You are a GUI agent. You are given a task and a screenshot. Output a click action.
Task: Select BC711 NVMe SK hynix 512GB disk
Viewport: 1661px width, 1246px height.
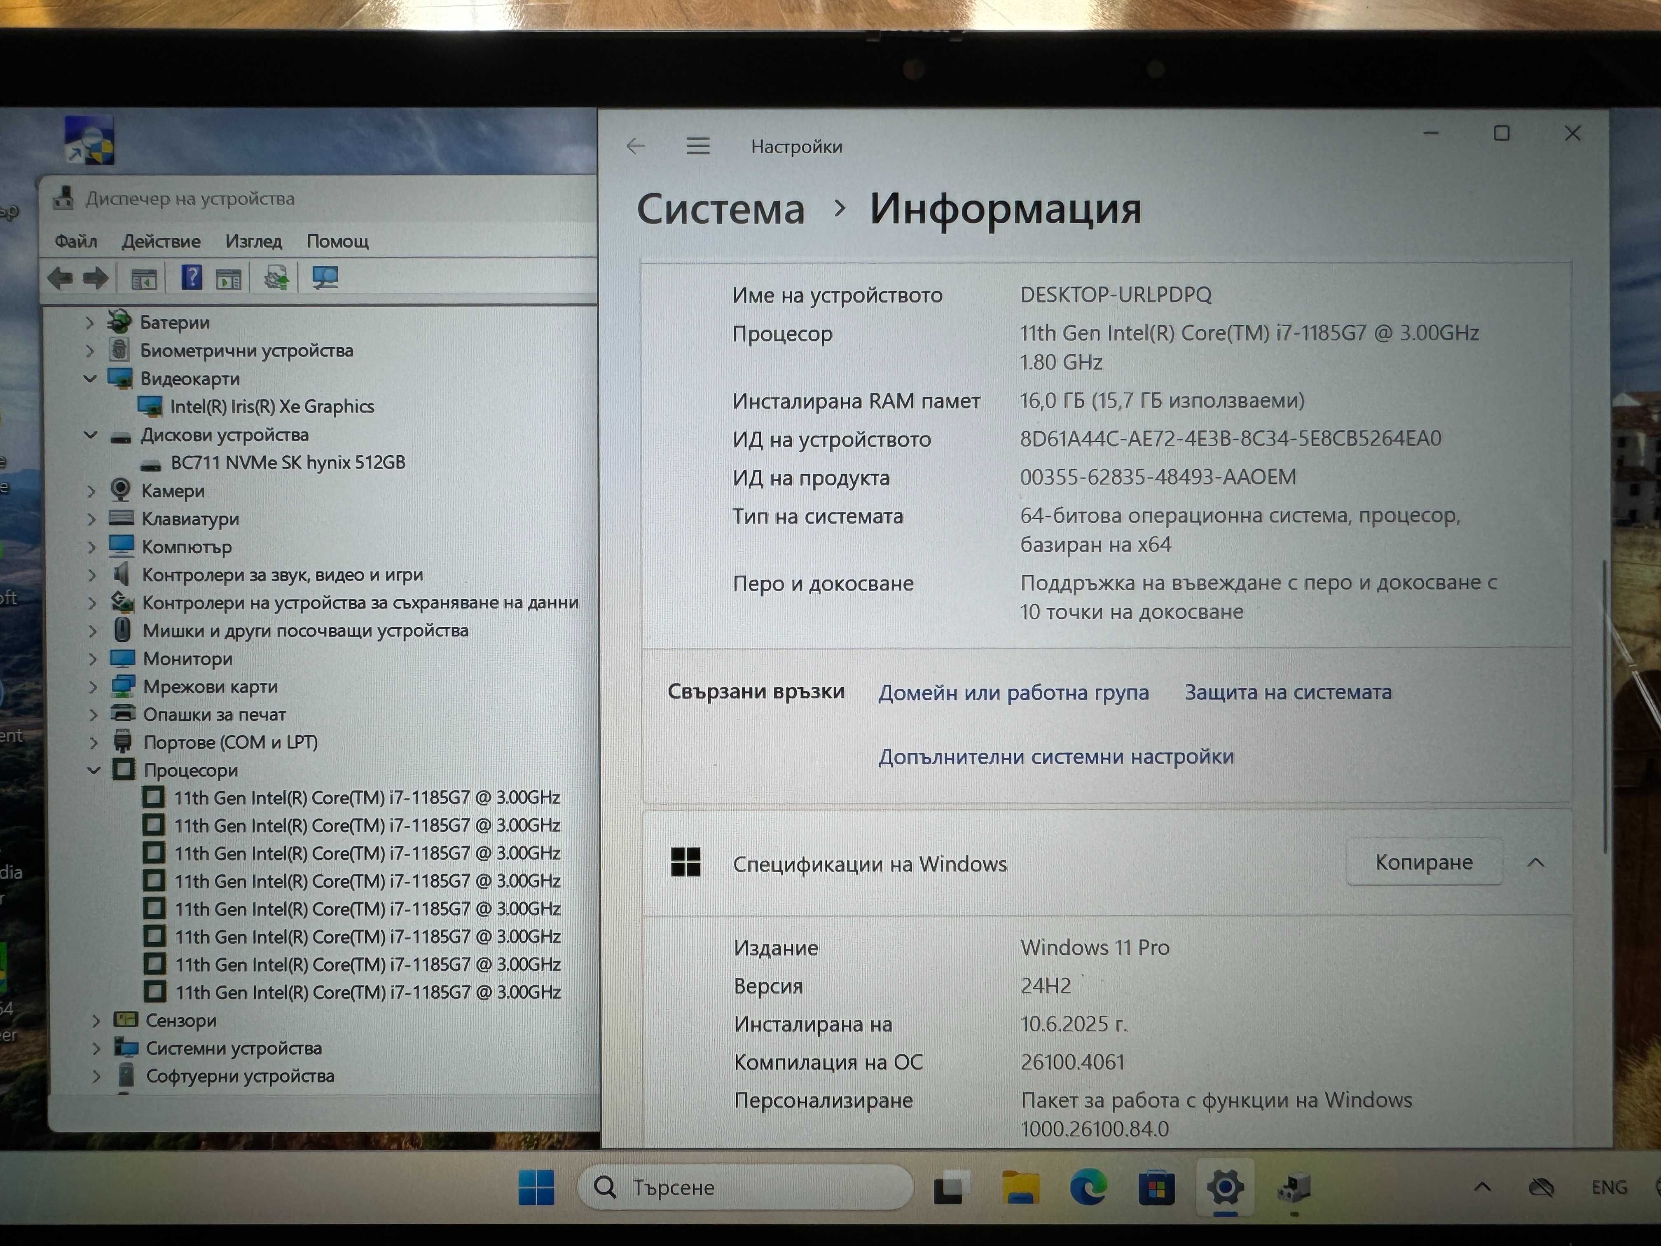pyautogui.click(x=288, y=463)
